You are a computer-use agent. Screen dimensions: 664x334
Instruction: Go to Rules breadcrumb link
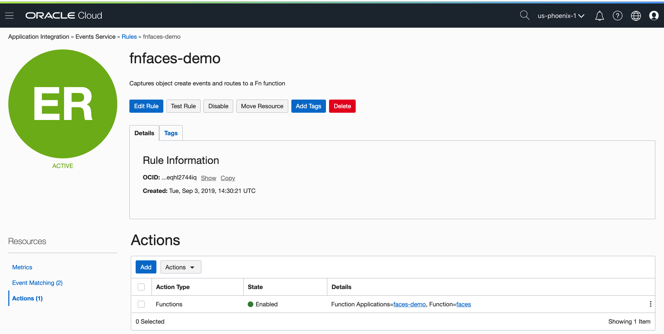pyautogui.click(x=129, y=37)
